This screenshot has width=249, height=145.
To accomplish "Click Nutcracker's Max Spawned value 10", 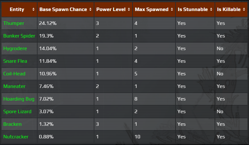I will pyautogui.click(x=138, y=137).
